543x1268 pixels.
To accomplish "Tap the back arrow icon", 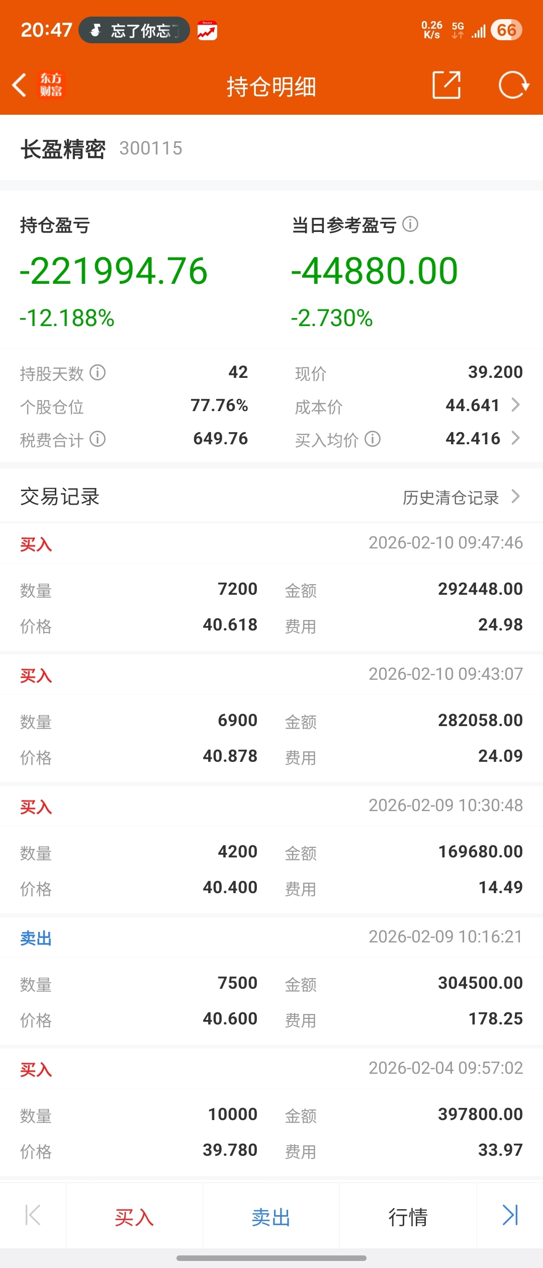I will [x=19, y=85].
